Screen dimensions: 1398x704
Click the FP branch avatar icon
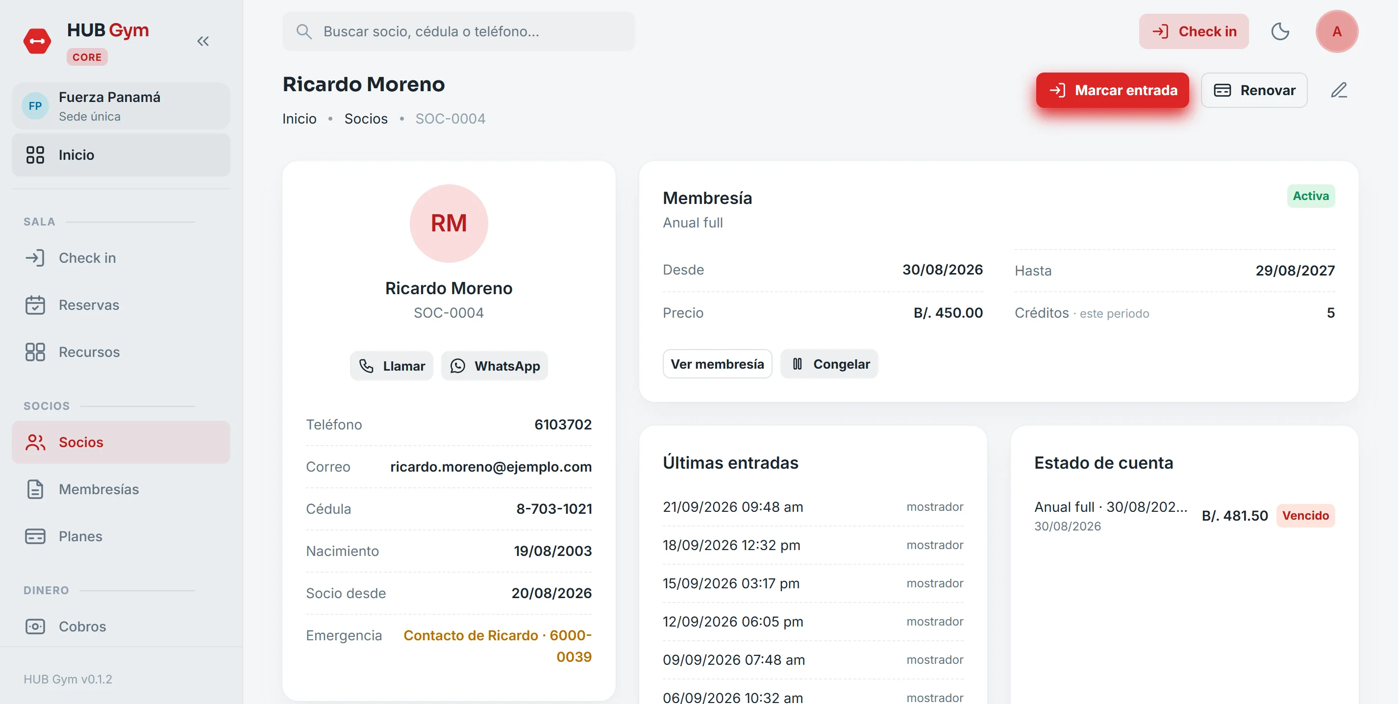point(35,106)
